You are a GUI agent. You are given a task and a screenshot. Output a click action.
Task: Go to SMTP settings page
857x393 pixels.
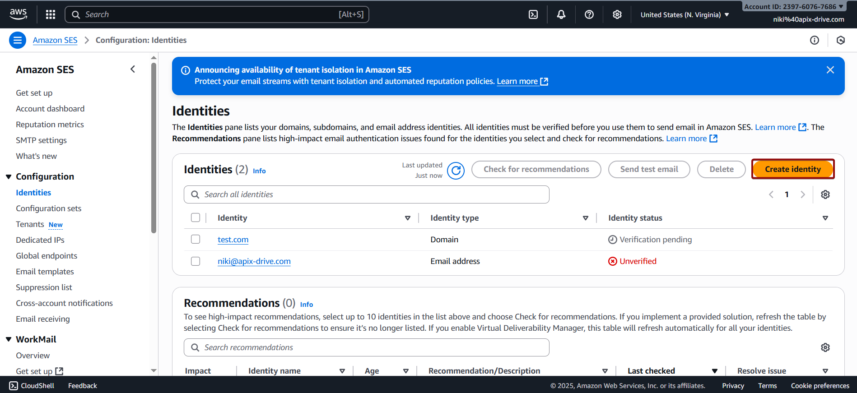[41, 140]
